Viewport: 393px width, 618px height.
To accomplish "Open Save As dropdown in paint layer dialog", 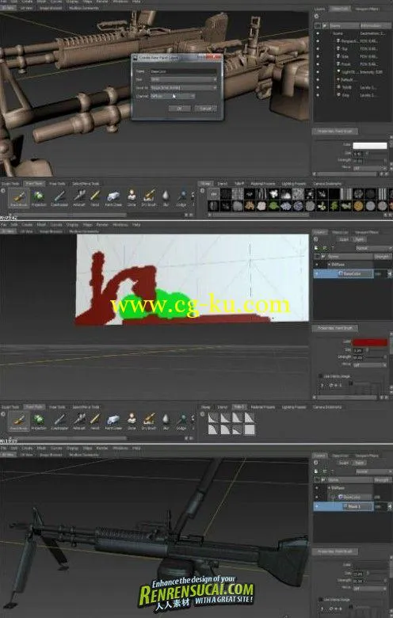I will tap(183, 87).
